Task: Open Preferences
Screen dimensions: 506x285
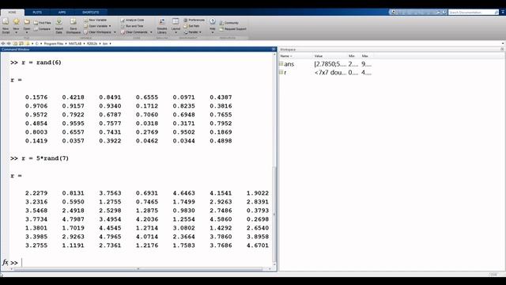Action: click(x=194, y=20)
